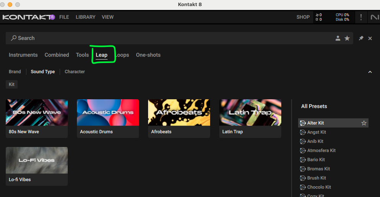
Task: Select the Brush Kit preset name
Action: (x=316, y=178)
